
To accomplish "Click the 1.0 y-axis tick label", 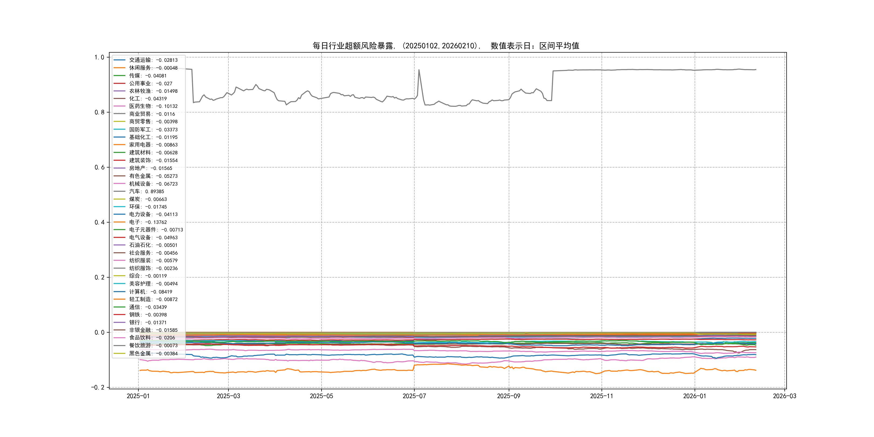I will pos(100,57).
